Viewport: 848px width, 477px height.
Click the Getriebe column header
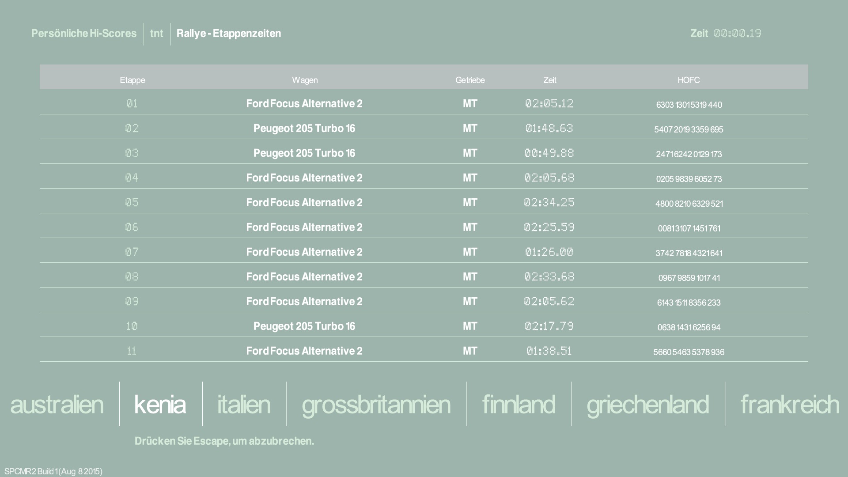click(470, 80)
